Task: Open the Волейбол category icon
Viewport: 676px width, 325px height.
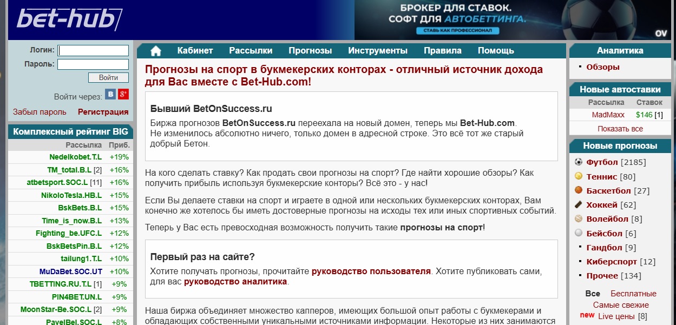Action: click(x=577, y=218)
